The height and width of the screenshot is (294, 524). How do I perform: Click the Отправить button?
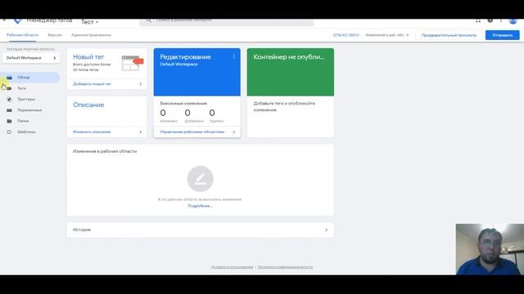502,35
